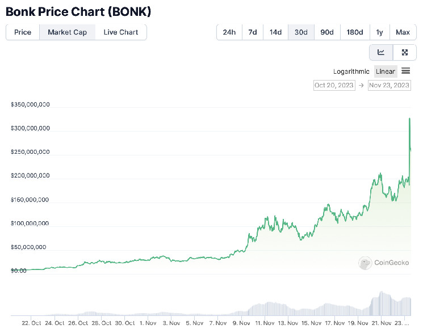Show the 1y time range
Image resolution: width=423 pixels, height=329 pixels.
tap(379, 32)
